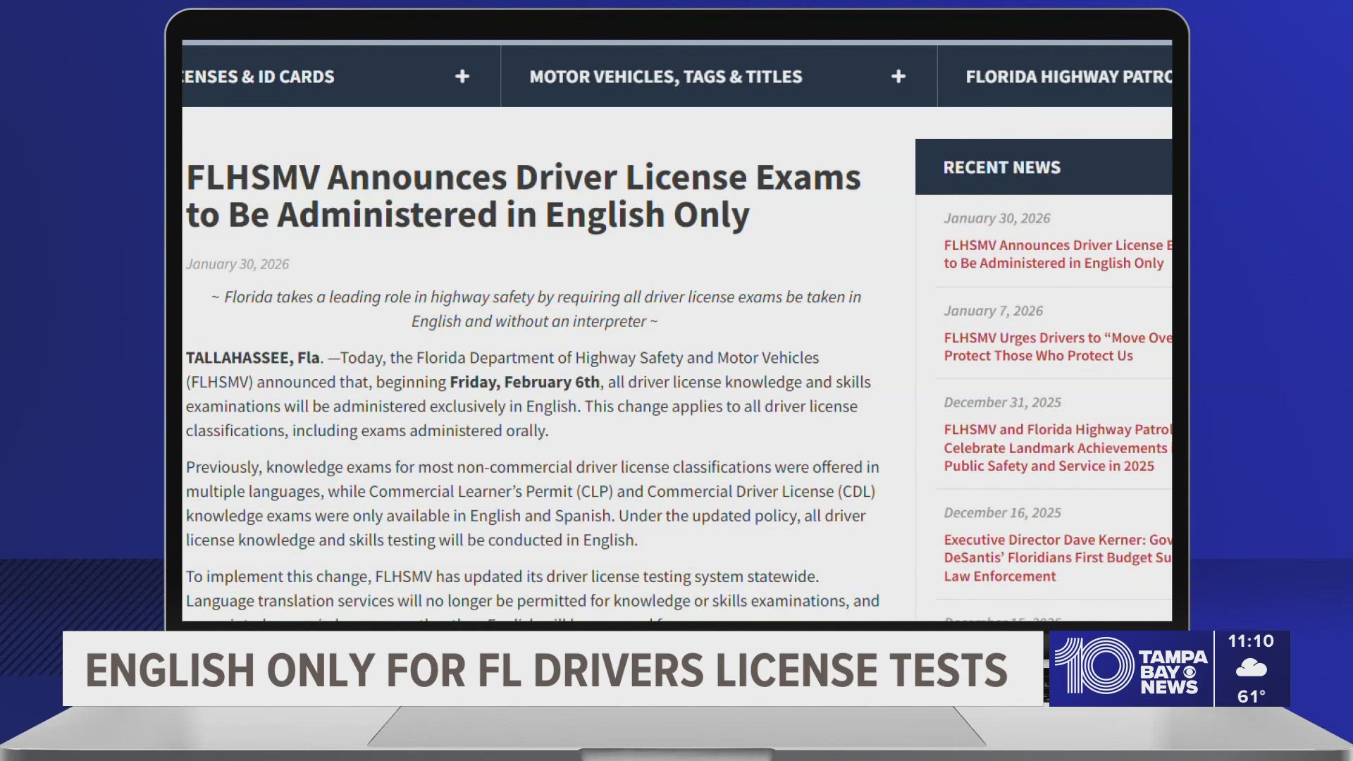Click the 10 Tampa Bay News logo
The height and width of the screenshot is (761, 1353).
point(1130,668)
